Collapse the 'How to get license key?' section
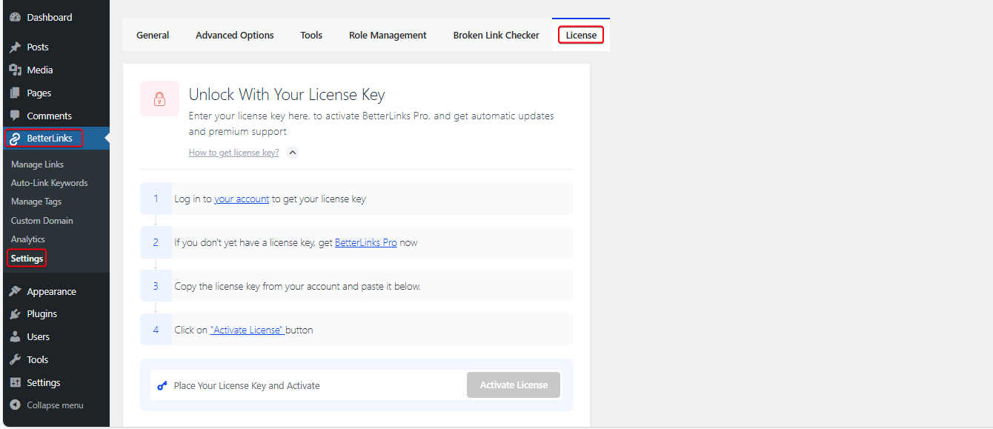 [292, 152]
